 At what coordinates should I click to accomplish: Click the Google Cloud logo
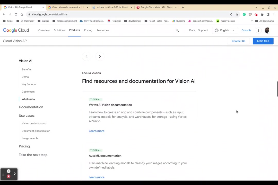(16, 30)
